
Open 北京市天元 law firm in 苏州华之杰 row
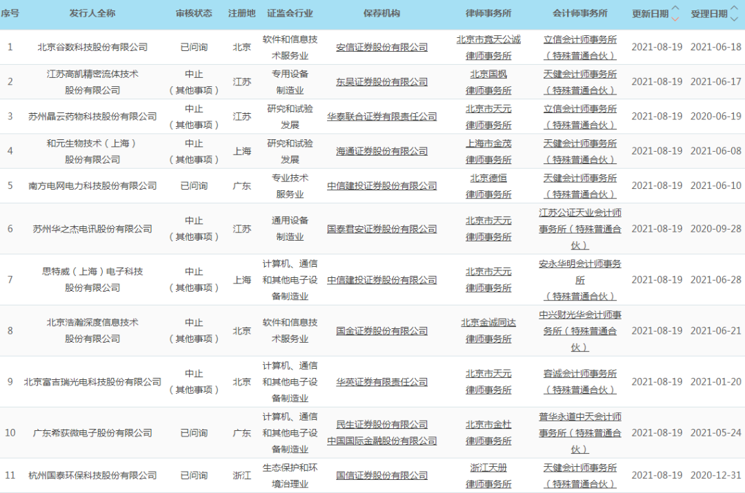point(488,229)
